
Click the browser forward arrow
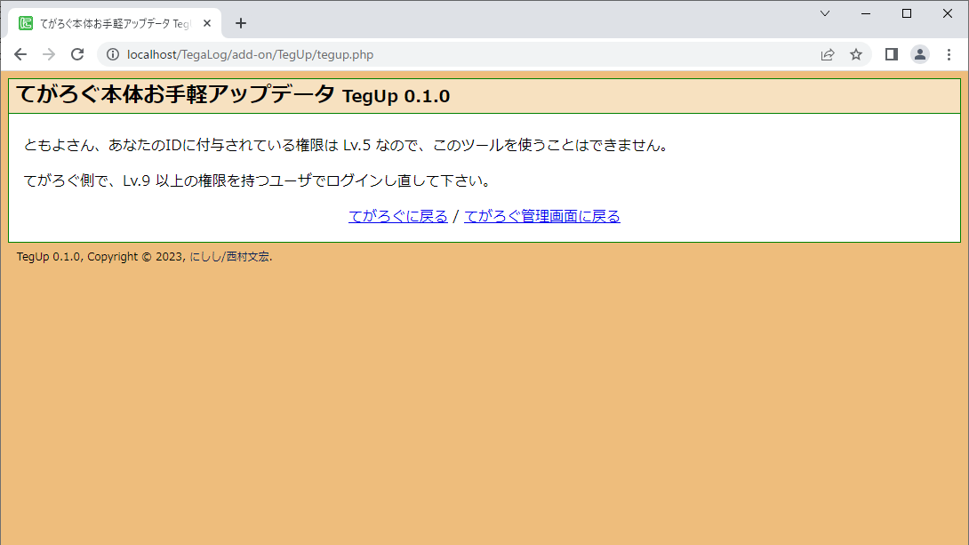tap(49, 54)
